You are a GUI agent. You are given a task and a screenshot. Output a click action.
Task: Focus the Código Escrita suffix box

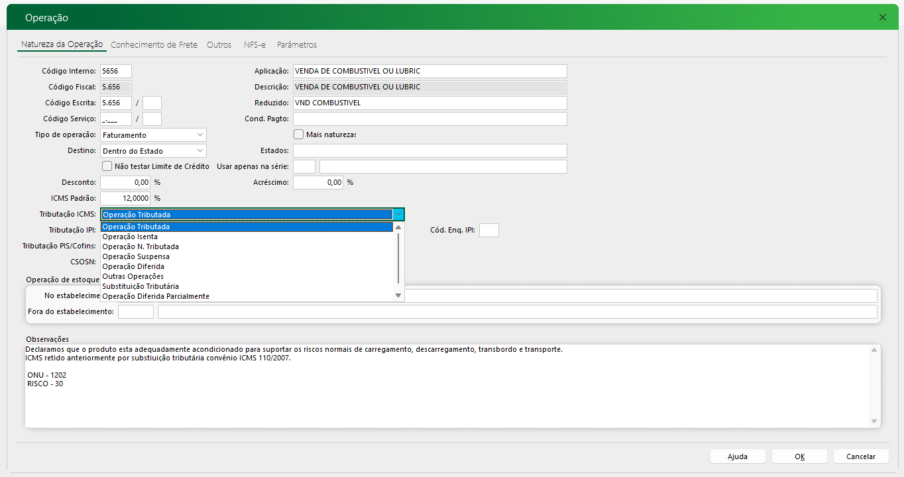click(152, 103)
